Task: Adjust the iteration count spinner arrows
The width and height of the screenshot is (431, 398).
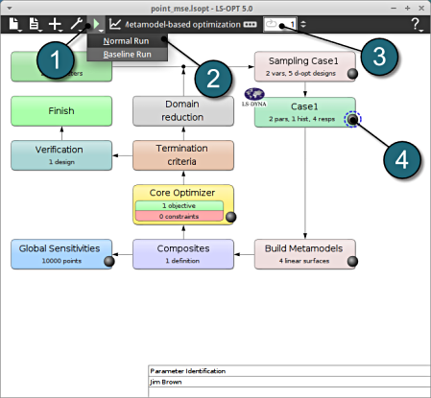Action: (x=303, y=24)
